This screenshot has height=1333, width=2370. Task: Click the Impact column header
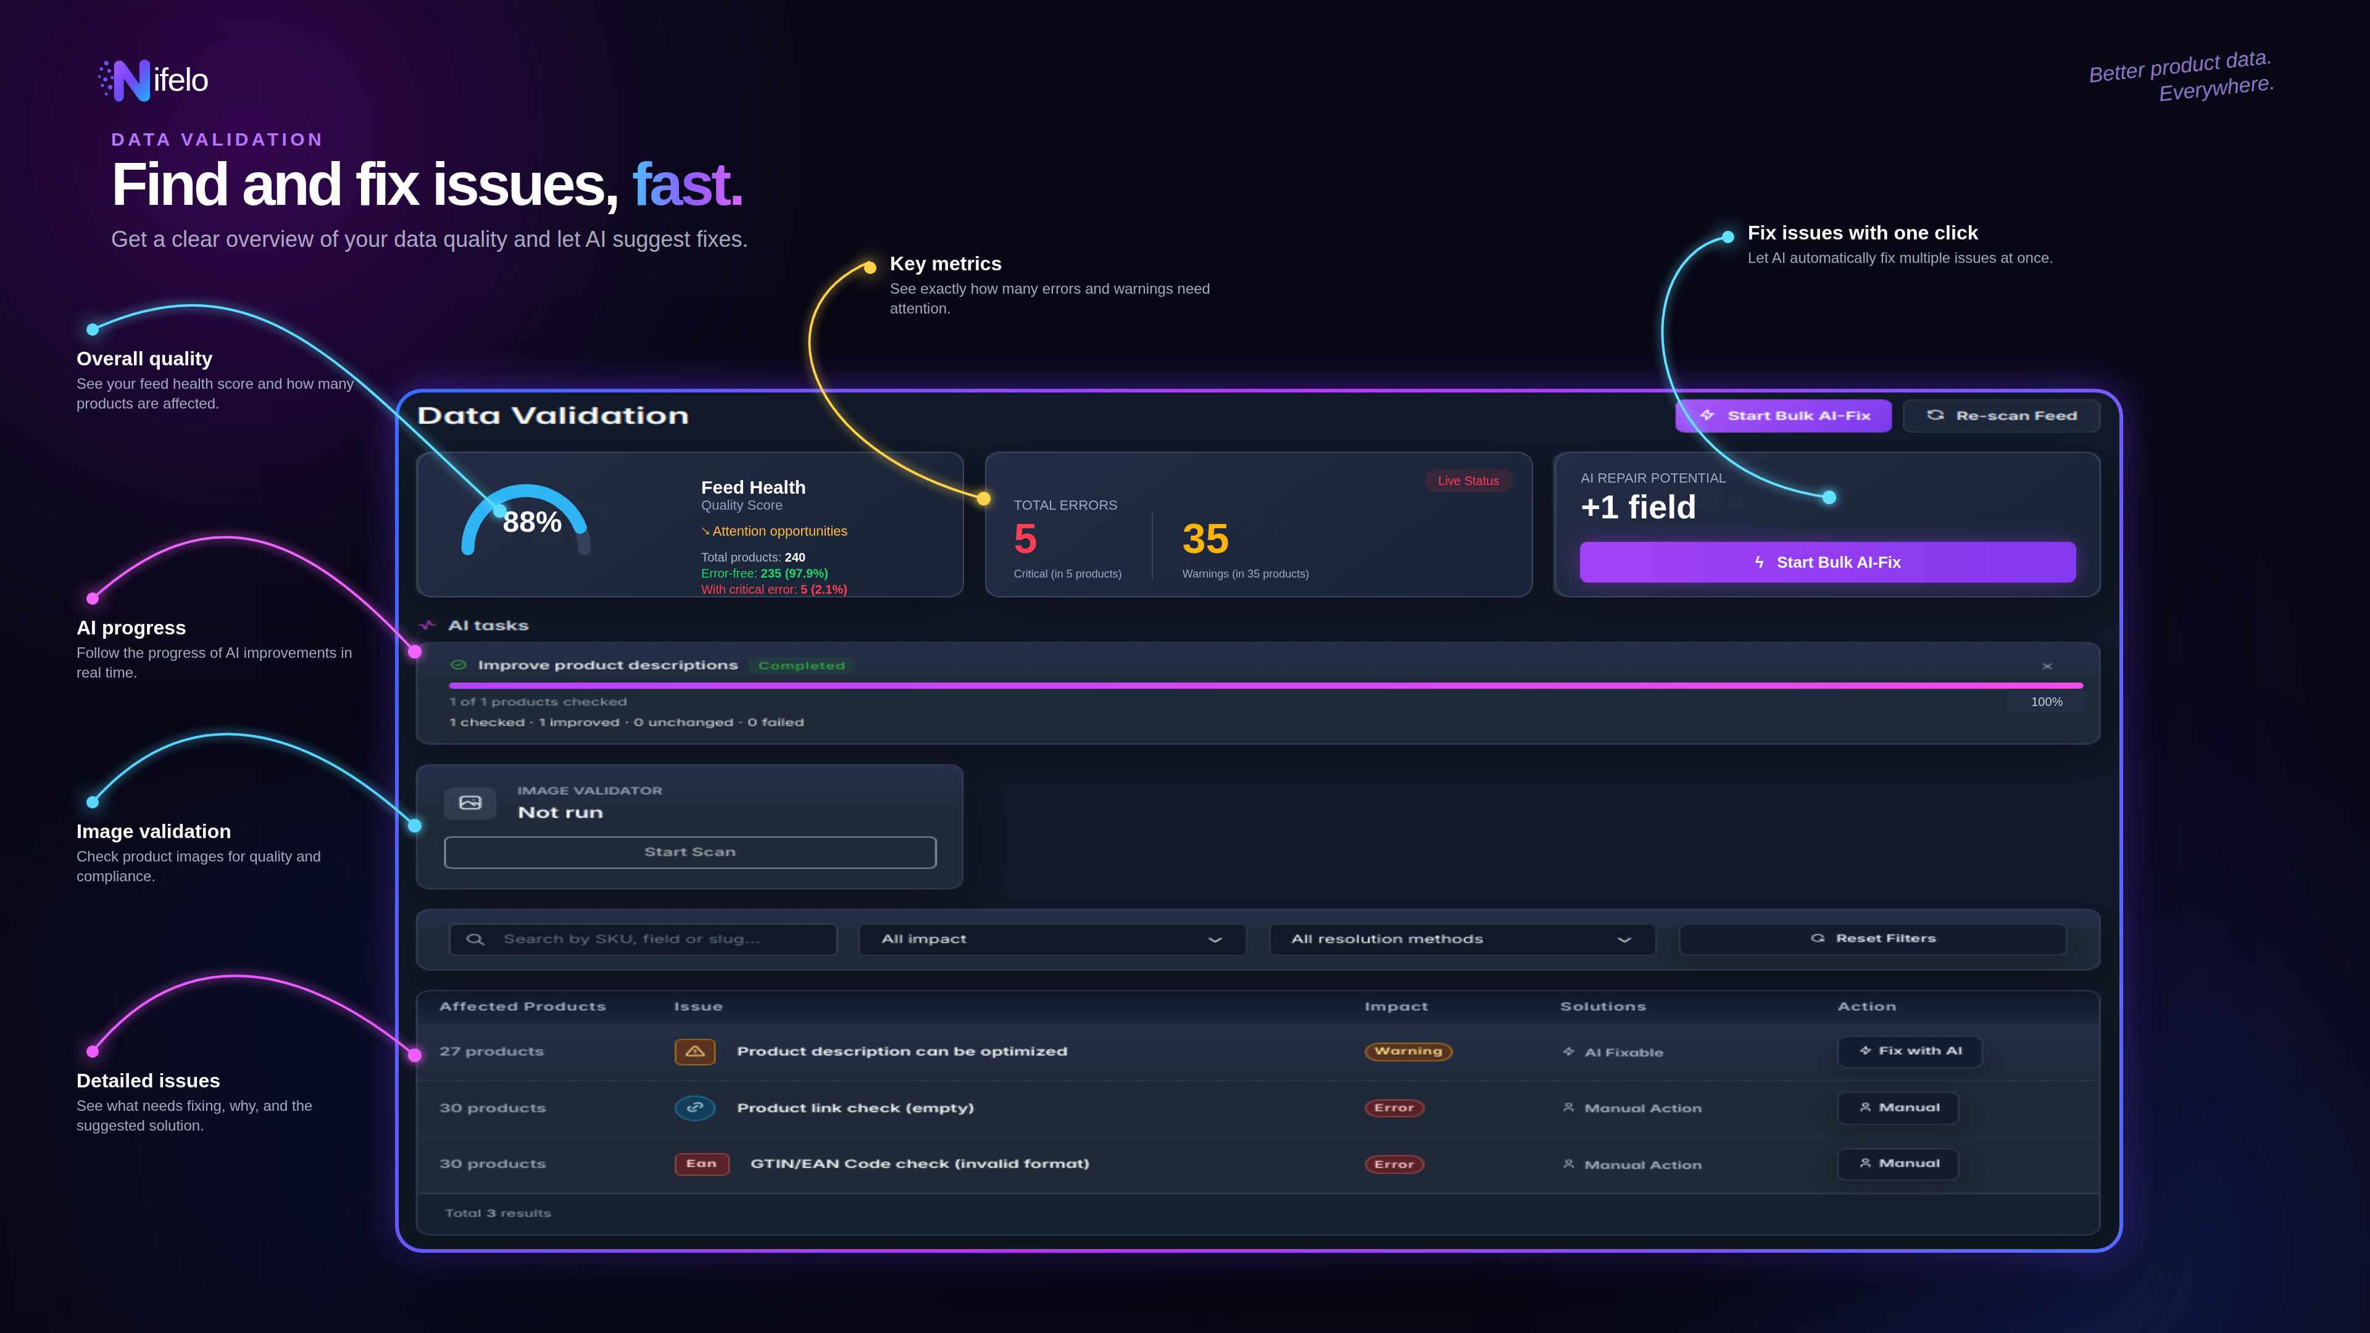1395,1007
